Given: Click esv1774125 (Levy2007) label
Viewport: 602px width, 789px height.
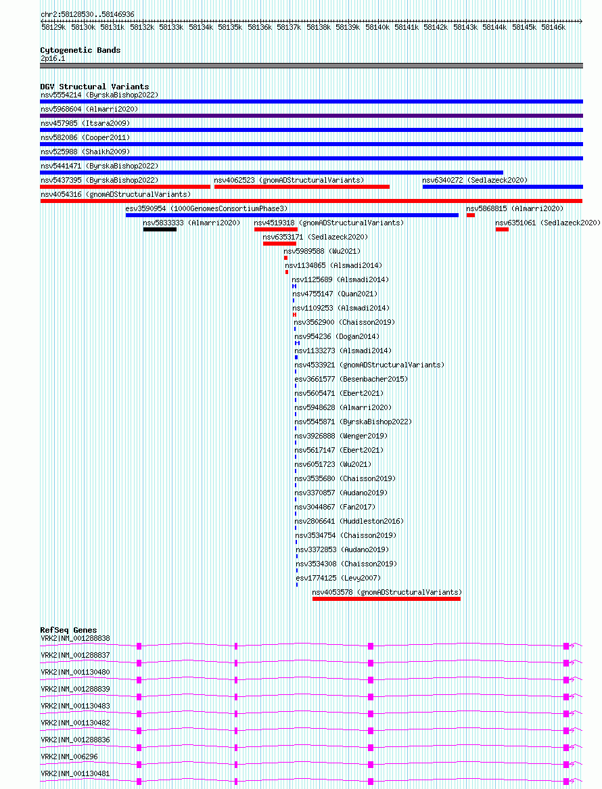Looking at the screenshot, I should [x=338, y=578].
